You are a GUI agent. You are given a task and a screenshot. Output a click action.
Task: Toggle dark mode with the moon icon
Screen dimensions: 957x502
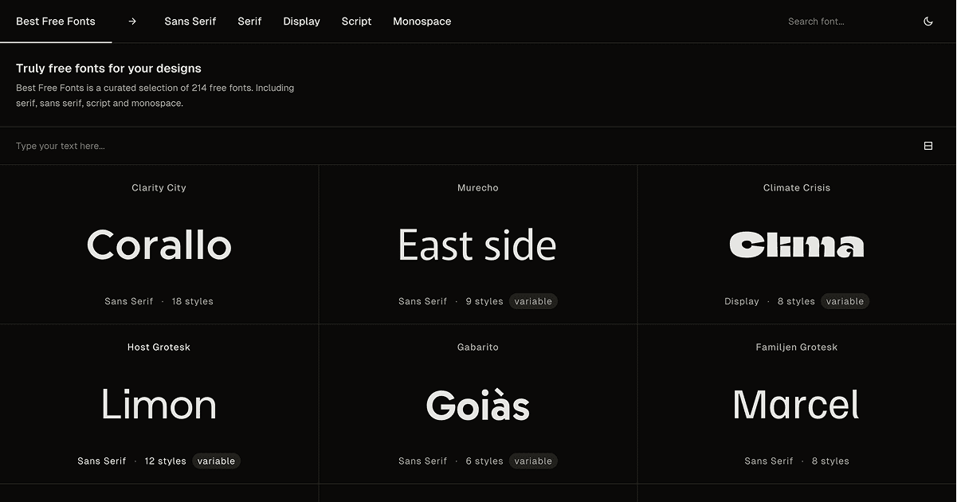(x=928, y=22)
